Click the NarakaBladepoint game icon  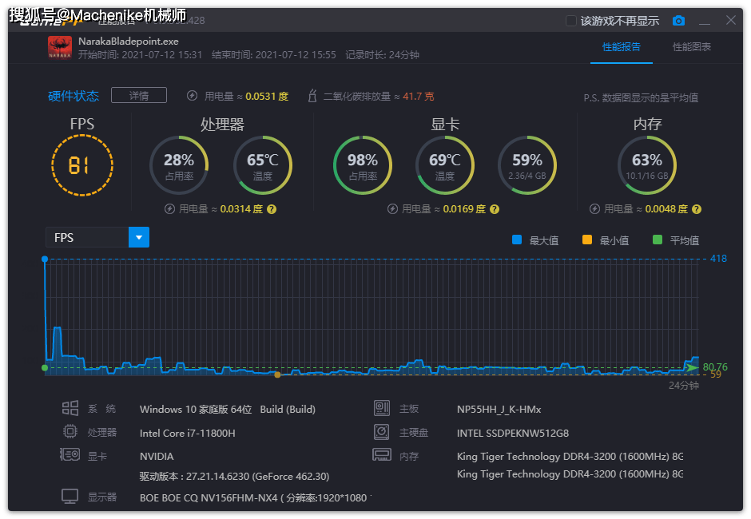point(60,47)
